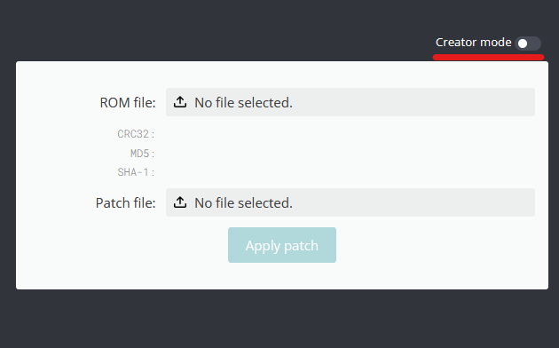Toggle the Creator mode switch
This screenshot has width=559, height=348.
[x=528, y=43]
